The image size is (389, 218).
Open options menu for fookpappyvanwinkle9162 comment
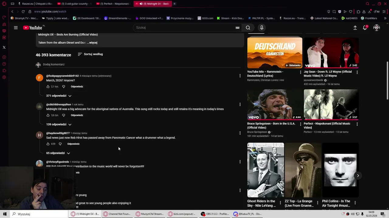click(240, 76)
